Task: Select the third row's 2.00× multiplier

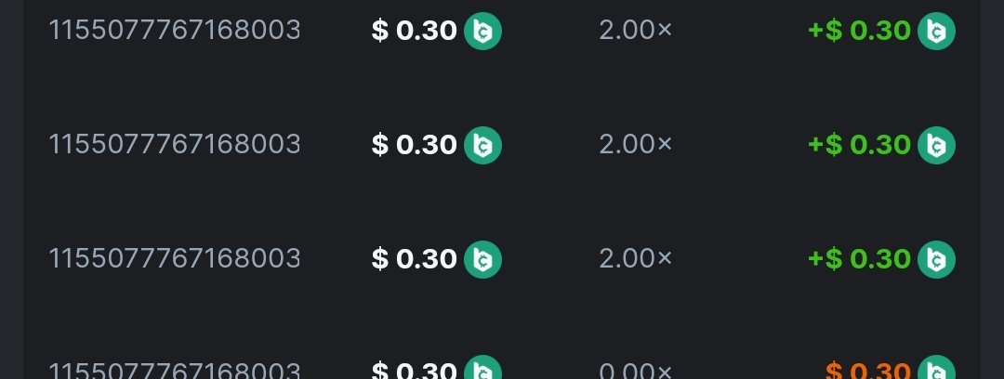Action: click(x=635, y=257)
